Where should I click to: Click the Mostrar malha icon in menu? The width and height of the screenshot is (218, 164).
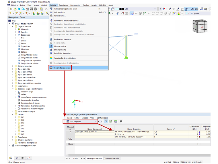coord(51,46)
